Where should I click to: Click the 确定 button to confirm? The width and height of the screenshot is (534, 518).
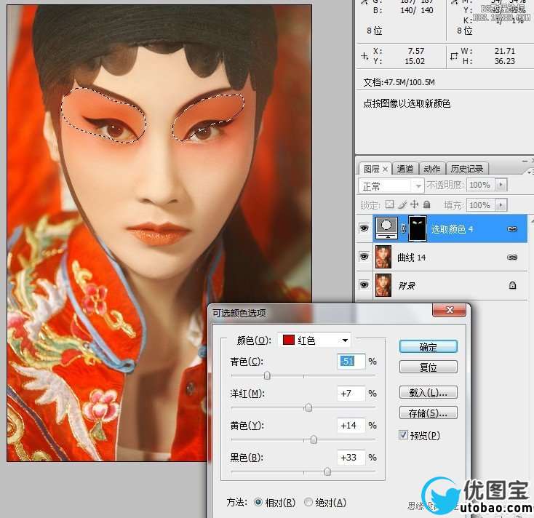click(x=428, y=346)
